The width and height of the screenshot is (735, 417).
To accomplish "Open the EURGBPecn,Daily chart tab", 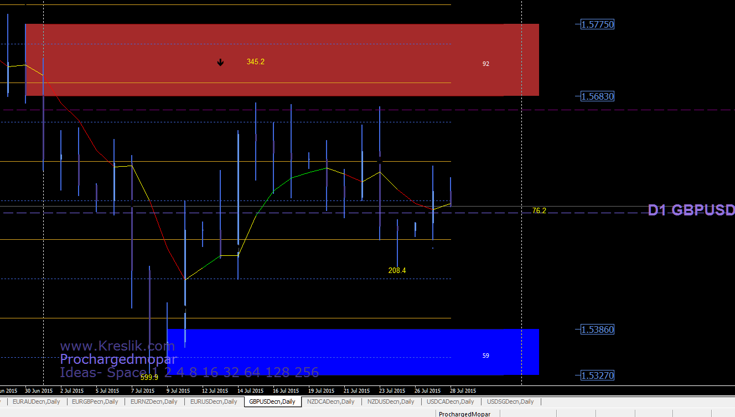I will point(96,401).
